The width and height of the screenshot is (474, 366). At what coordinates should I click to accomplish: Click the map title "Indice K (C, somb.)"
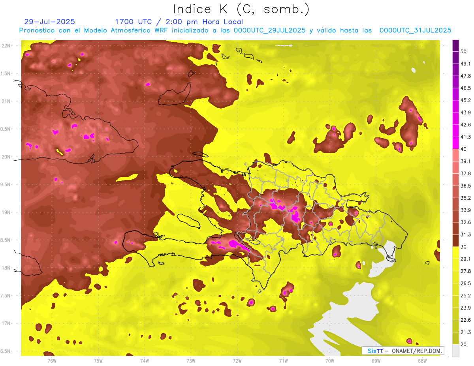pyautogui.click(x=241, y=9)
